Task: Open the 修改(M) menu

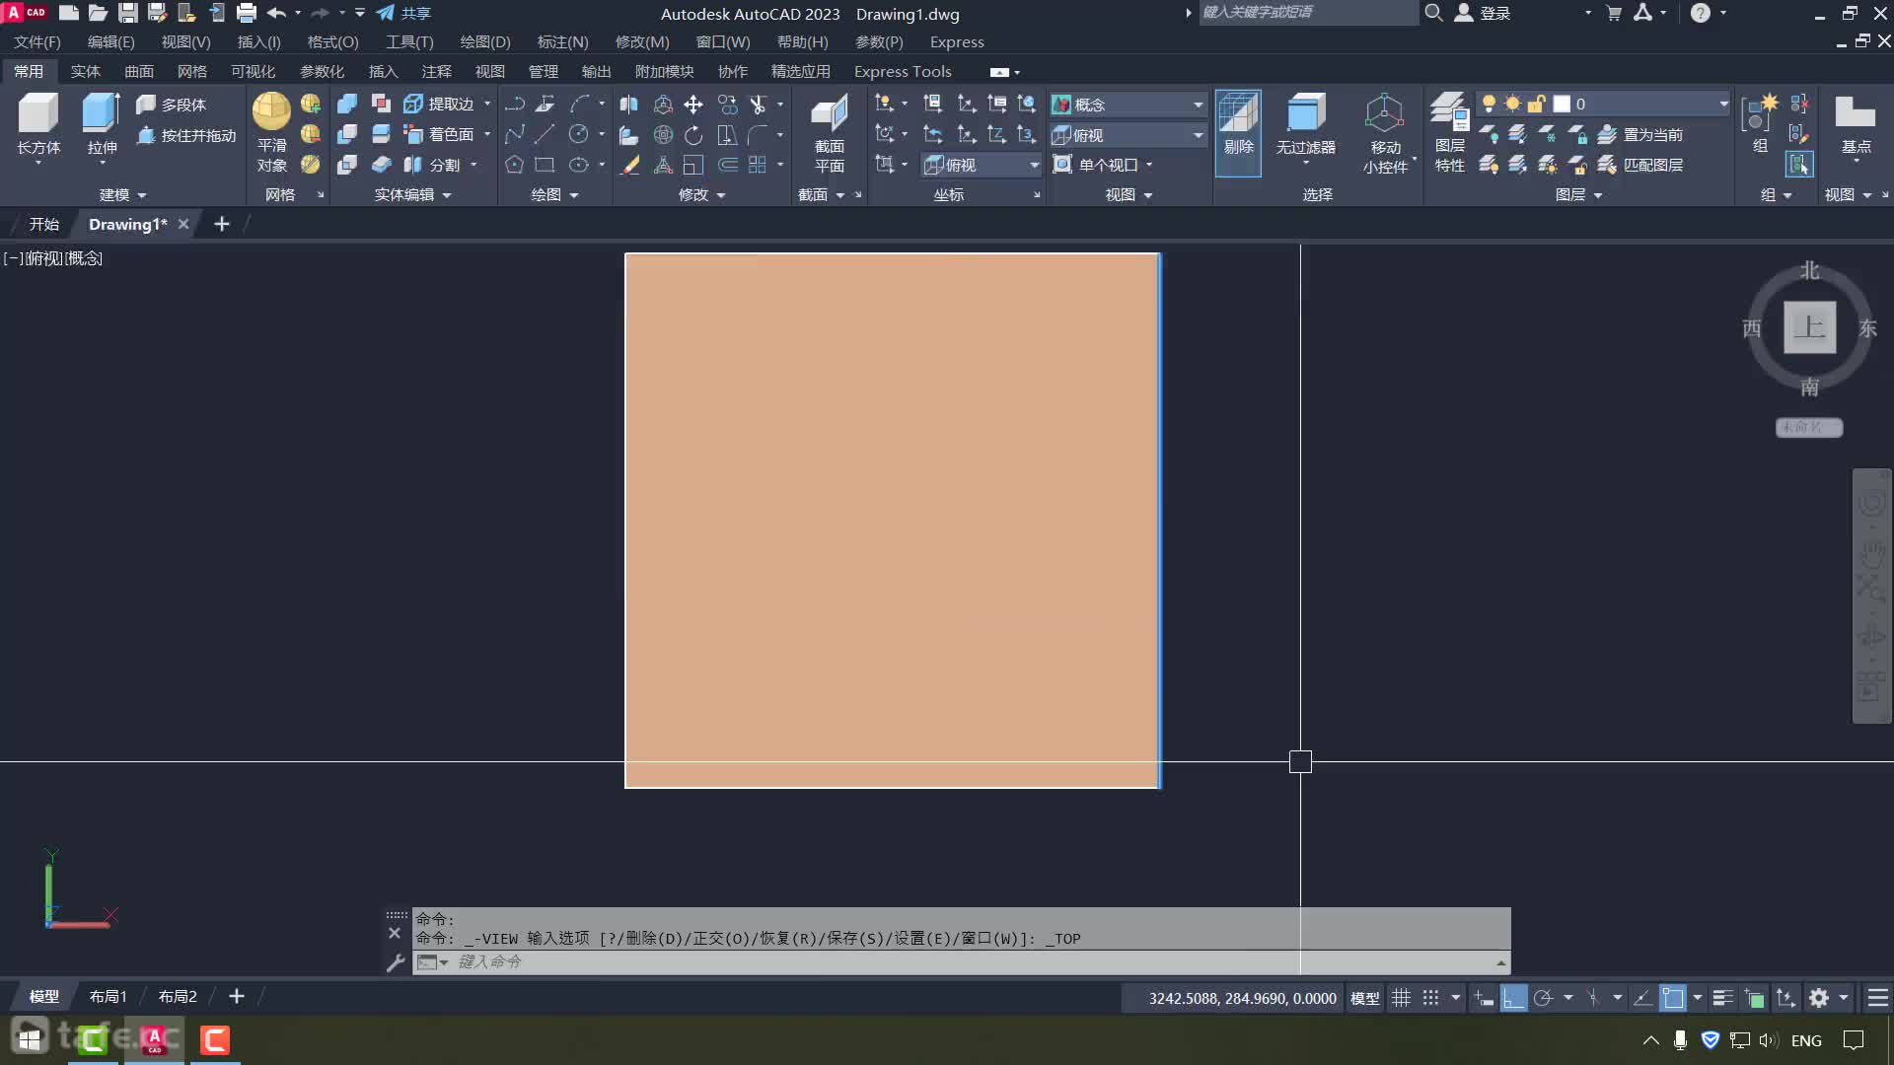Action: coord(642,41)
